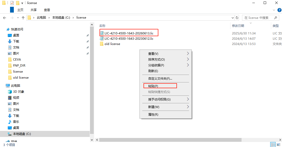Viewport: 282px width, 147px height.
Task: Sort by the 修改日期 column header
Action: [x=238, y=26]
